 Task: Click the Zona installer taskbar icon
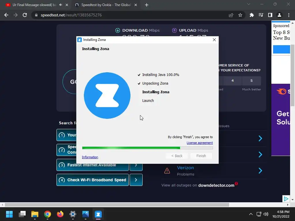coord(98,214)
